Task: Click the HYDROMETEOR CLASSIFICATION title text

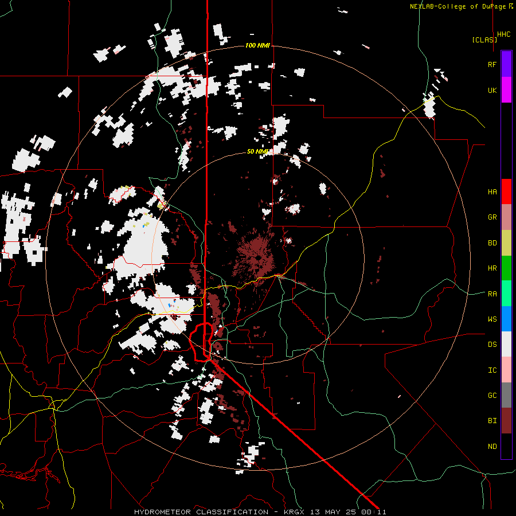Action: (201, 512)
